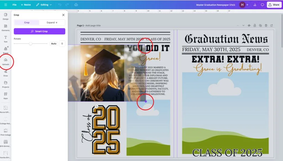Hide page using the eye icon

click(249, 25)
